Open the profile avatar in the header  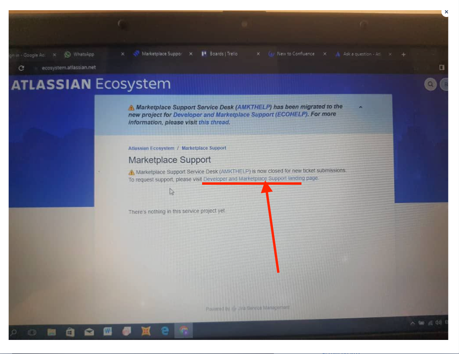pyautogui.click(x=445, y=84)
